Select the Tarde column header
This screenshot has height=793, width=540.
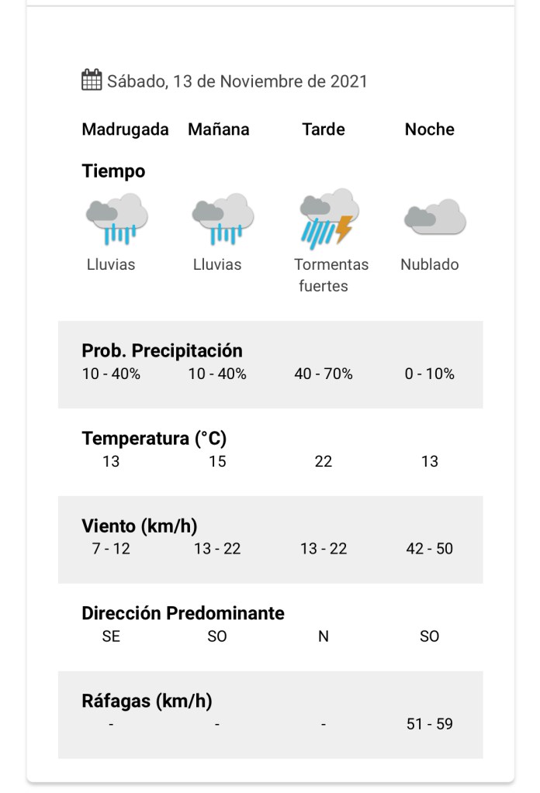[x=324, y=129]
